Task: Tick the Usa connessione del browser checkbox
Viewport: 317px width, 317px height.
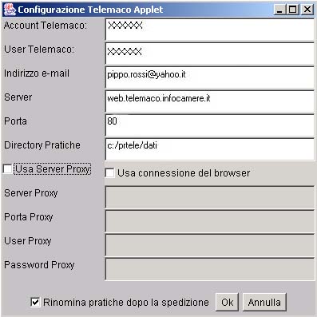Action: [109, 172]
